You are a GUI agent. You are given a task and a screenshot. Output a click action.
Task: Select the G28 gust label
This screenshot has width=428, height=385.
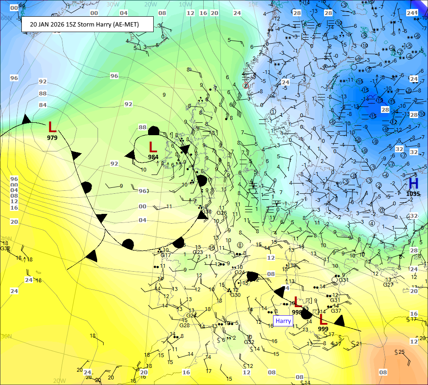[184, 326]
